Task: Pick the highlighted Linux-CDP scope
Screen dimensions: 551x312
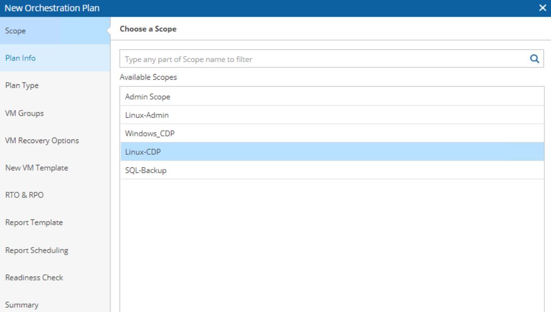Action: point(332,152)
